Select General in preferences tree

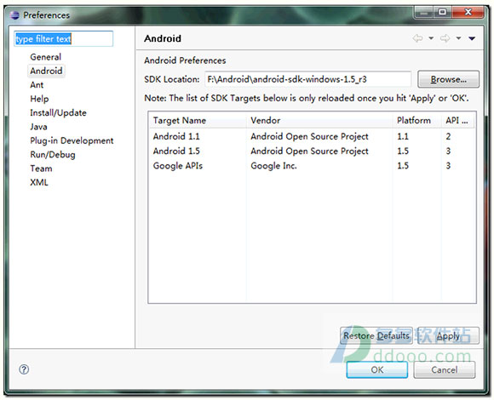tap(46, 57)
